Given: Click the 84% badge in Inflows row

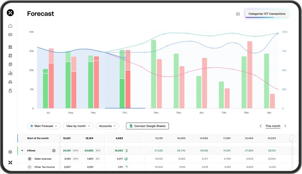Looking at the screenshot, I should point(76,151).
